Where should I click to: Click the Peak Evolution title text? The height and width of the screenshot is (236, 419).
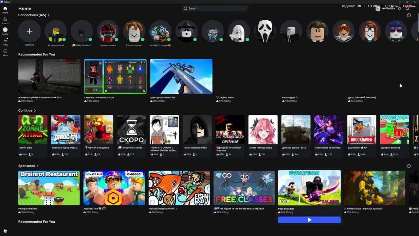(x=286, y=209)
